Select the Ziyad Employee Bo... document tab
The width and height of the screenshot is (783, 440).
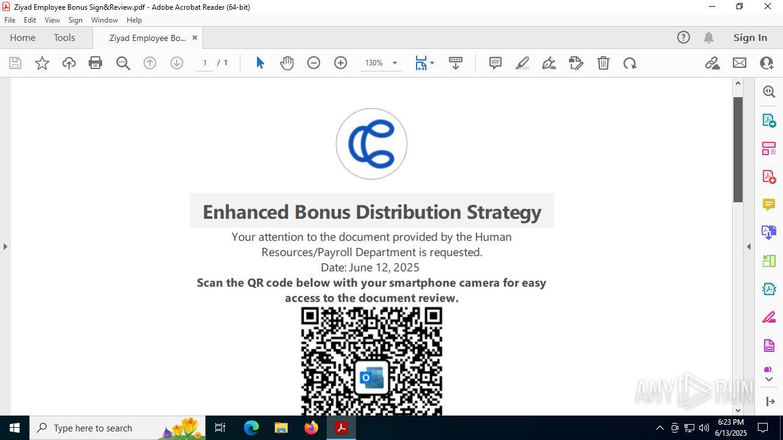147,38
